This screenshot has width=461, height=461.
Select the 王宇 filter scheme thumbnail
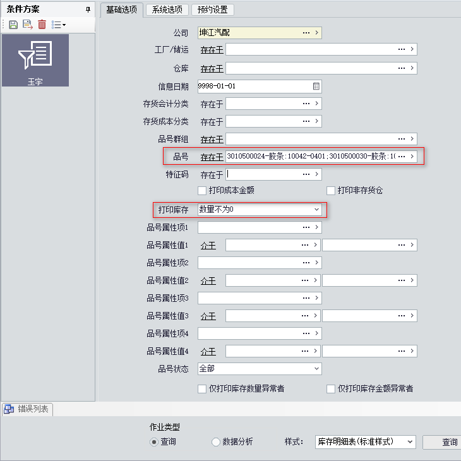point(35,60)
